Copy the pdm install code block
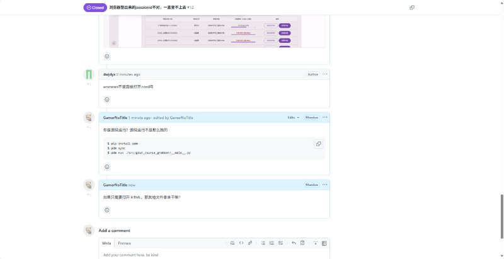This screenshot has height=259, width=504. pos(318,144)
